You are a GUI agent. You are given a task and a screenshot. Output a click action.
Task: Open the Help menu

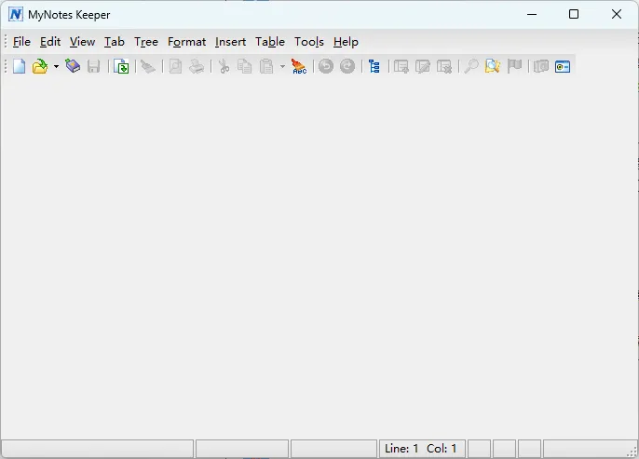point(346,42)
